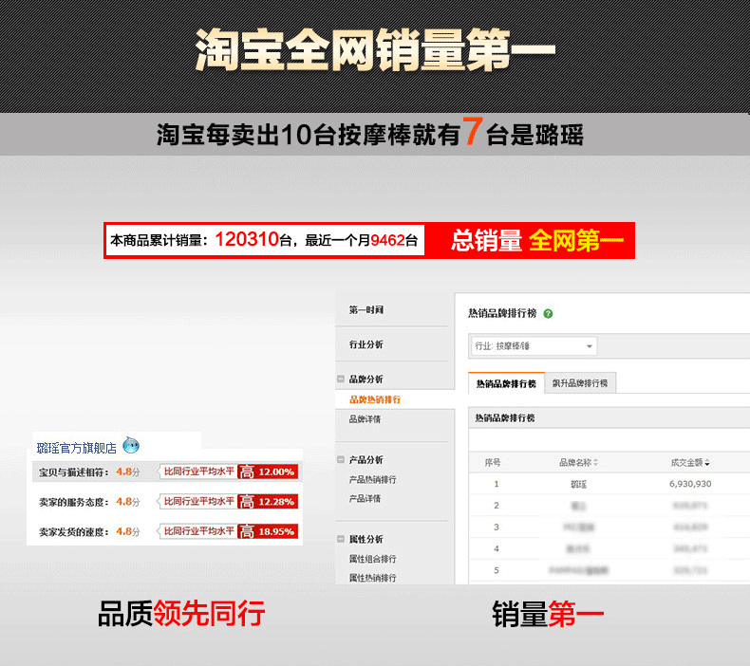Open 行业分析 in the sidebar
Viewport: 750px width, 666px height.
366,344
